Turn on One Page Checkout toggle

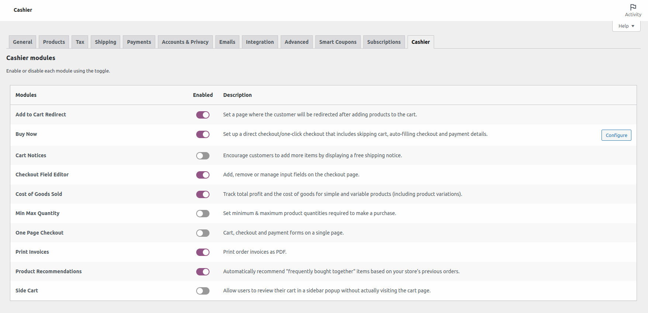[x=202, y=233]
